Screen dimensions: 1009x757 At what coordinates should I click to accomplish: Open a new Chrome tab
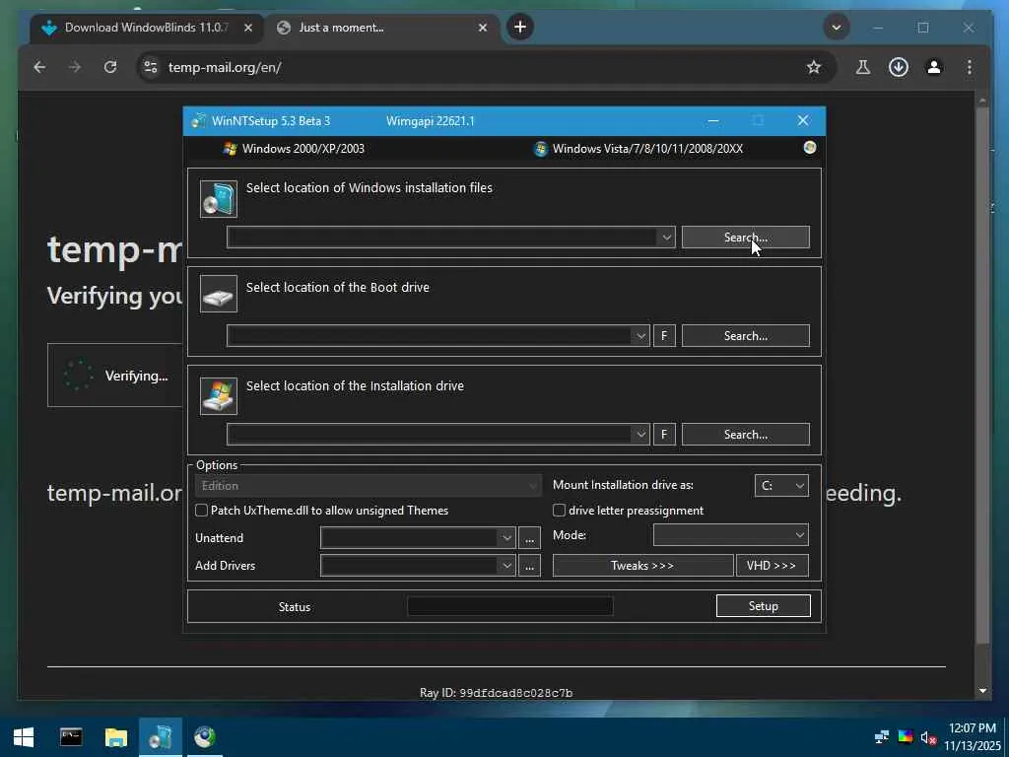(x=520, y=27)
